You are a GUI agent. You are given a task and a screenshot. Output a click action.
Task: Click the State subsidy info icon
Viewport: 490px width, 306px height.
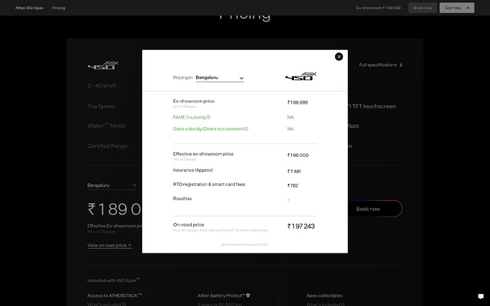click(x=246, y=129)
